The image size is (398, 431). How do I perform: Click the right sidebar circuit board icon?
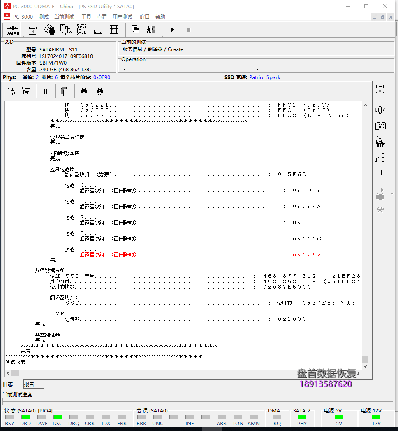380,126
